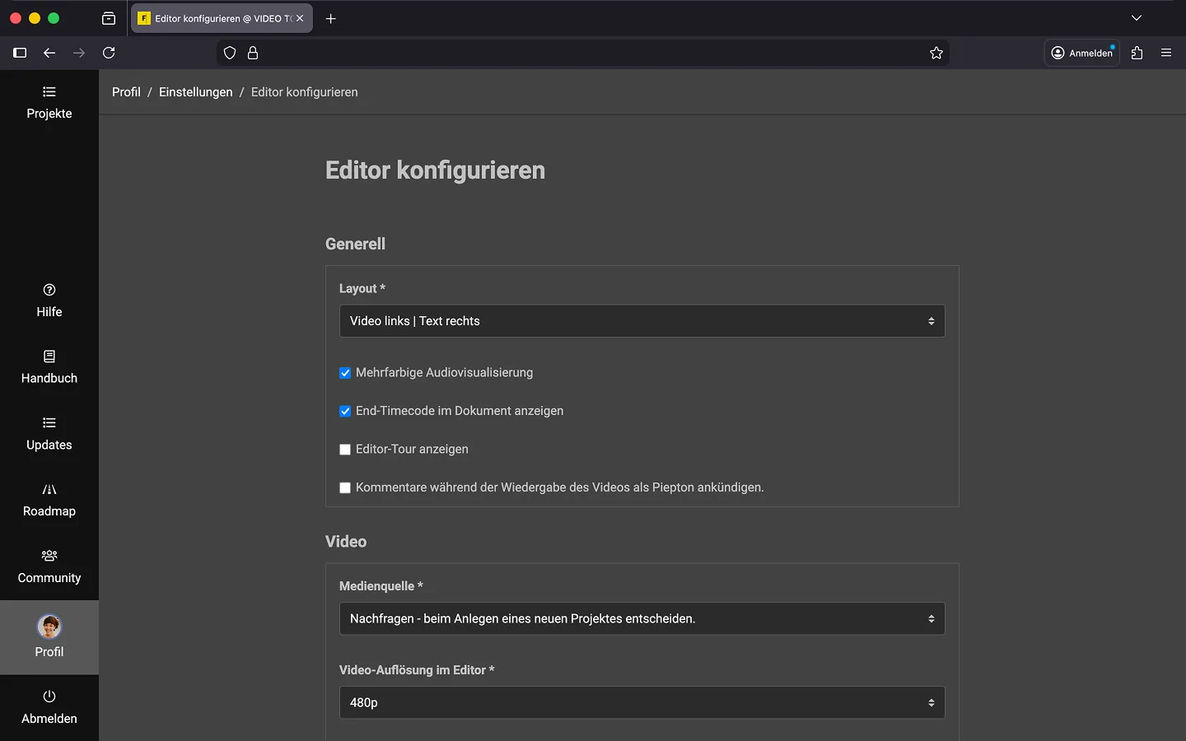Reload the page in browser
The image size is (1186, 741).
[109, 53]
